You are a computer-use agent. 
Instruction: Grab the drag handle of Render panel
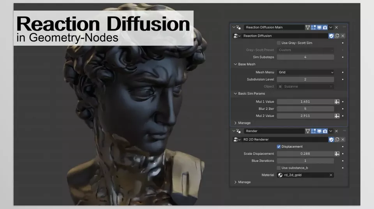click(x=344, y=131)
